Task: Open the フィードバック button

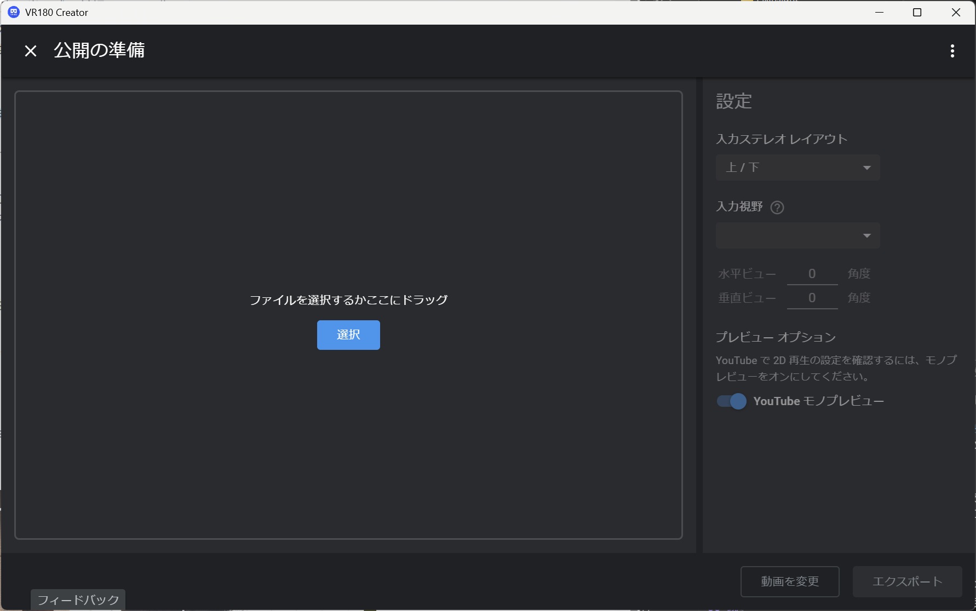Action: (78, 600)
